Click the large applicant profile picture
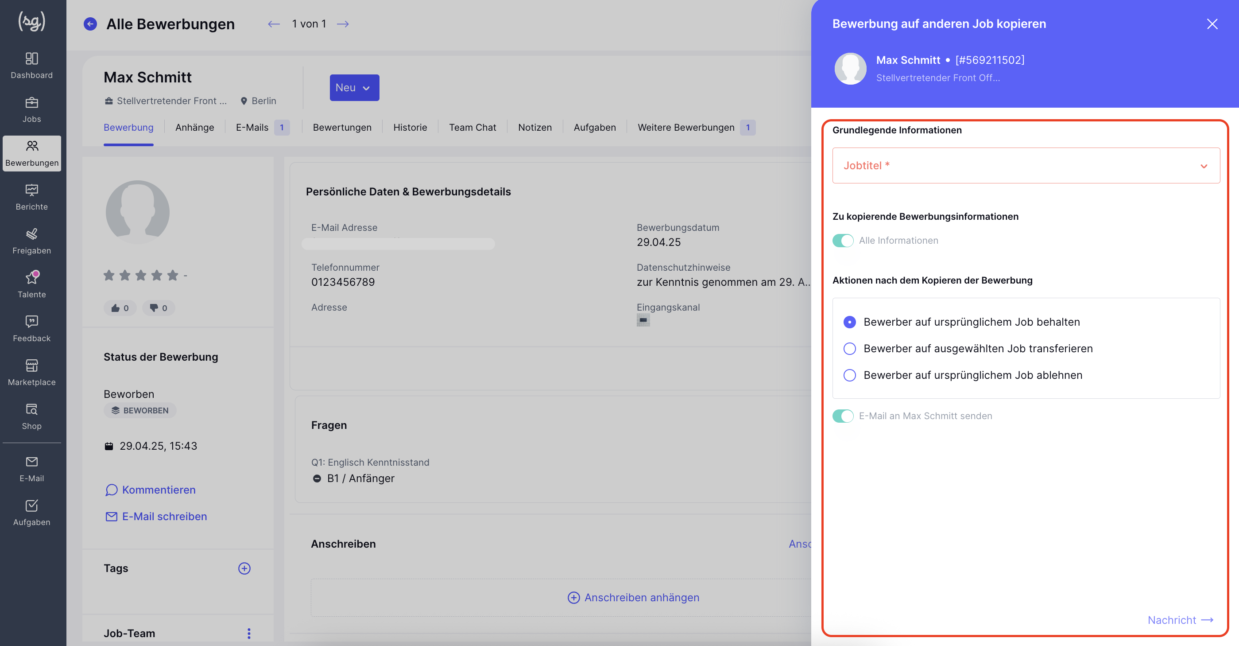Screen dimensions: 1239x646 coord(138,212)
